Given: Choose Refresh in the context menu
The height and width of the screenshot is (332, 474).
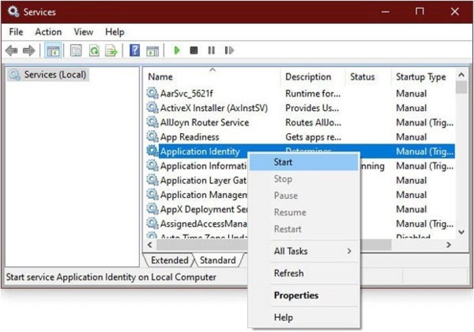Looking at the screenshot, I should pyautogui.click(x=304, y=273).
